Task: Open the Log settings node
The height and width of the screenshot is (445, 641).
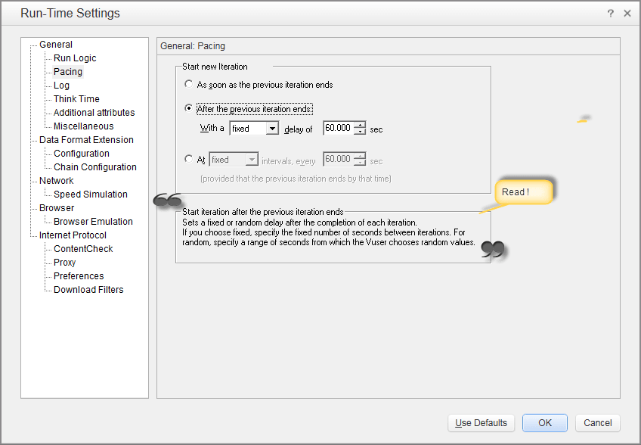Action: (x=61, y=86)
